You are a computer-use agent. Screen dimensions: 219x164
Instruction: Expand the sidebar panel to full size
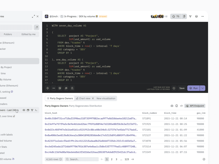[33, 16]
